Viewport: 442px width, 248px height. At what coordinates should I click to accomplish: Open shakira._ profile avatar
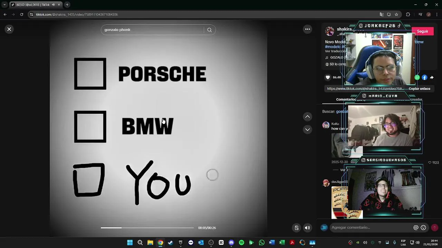(x=330, y=31)
